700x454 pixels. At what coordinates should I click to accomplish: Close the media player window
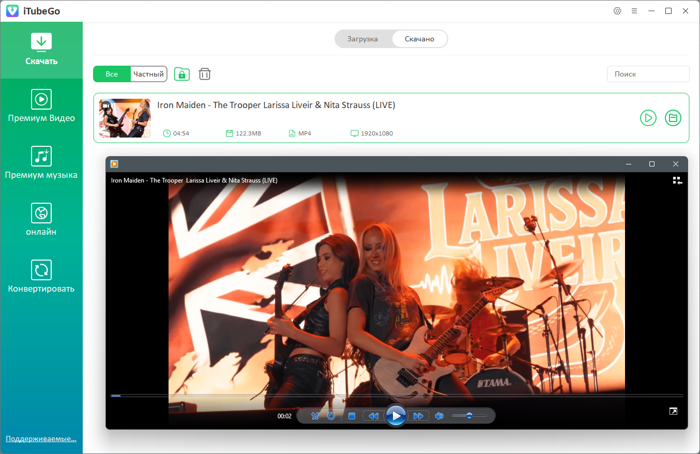(676, 164)
